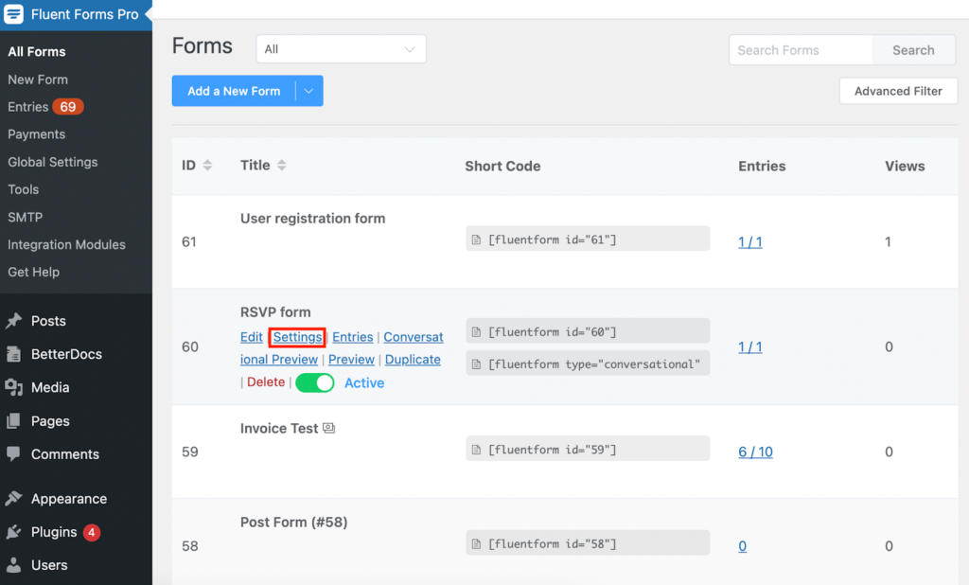Toggle the RSVP form Active switch
The width and height of the screenshot is (969, 585).
pyautogui.click(x=315, y=383)
